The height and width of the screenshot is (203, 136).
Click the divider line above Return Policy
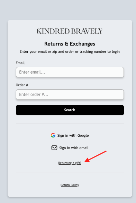[70, 173]
